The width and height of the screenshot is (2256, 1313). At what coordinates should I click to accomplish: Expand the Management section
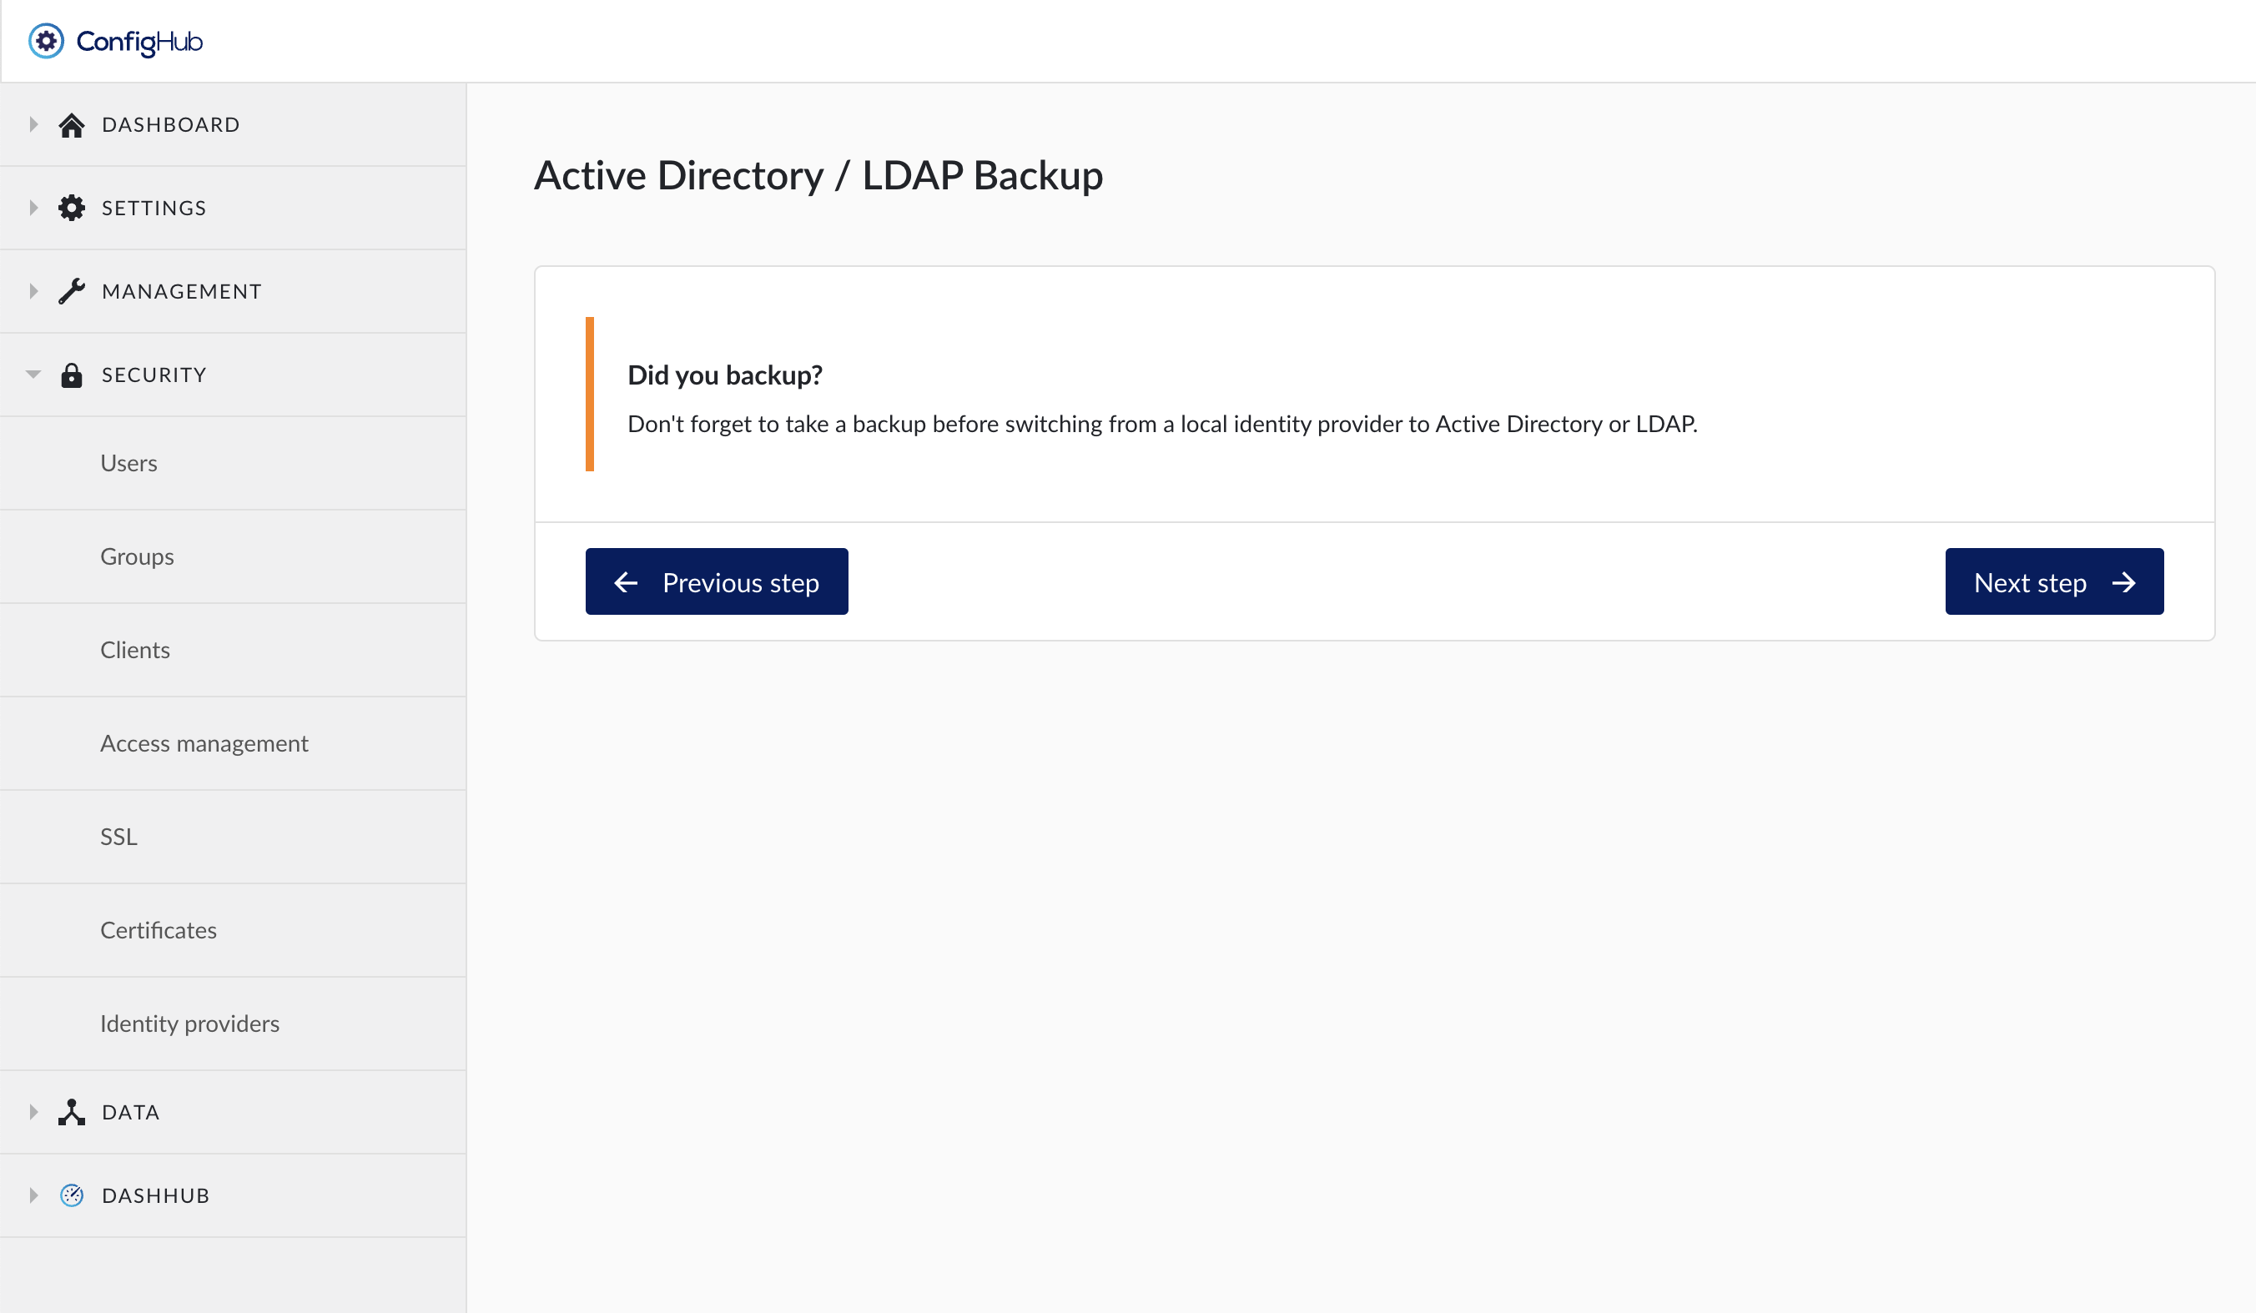point(33,291)
